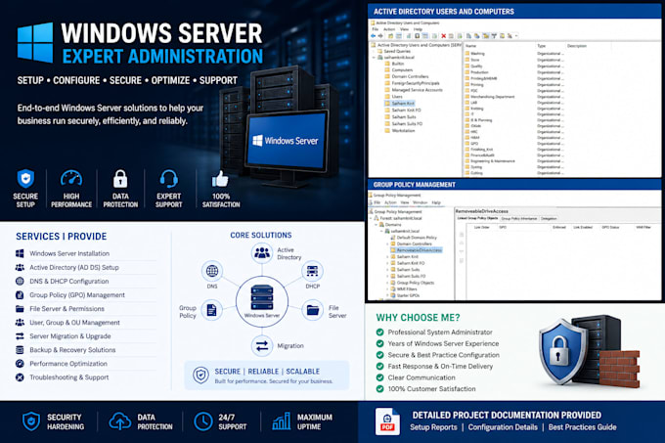Collapse the domain node in Active Directory tree
The height and width of the screenshot is (443, 665).
point(374,58)
